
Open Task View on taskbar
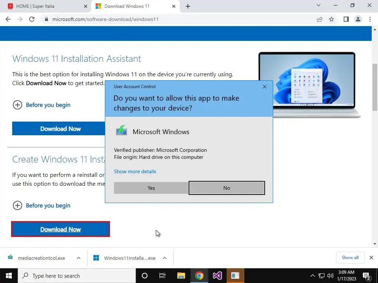(x=162, y=276)
